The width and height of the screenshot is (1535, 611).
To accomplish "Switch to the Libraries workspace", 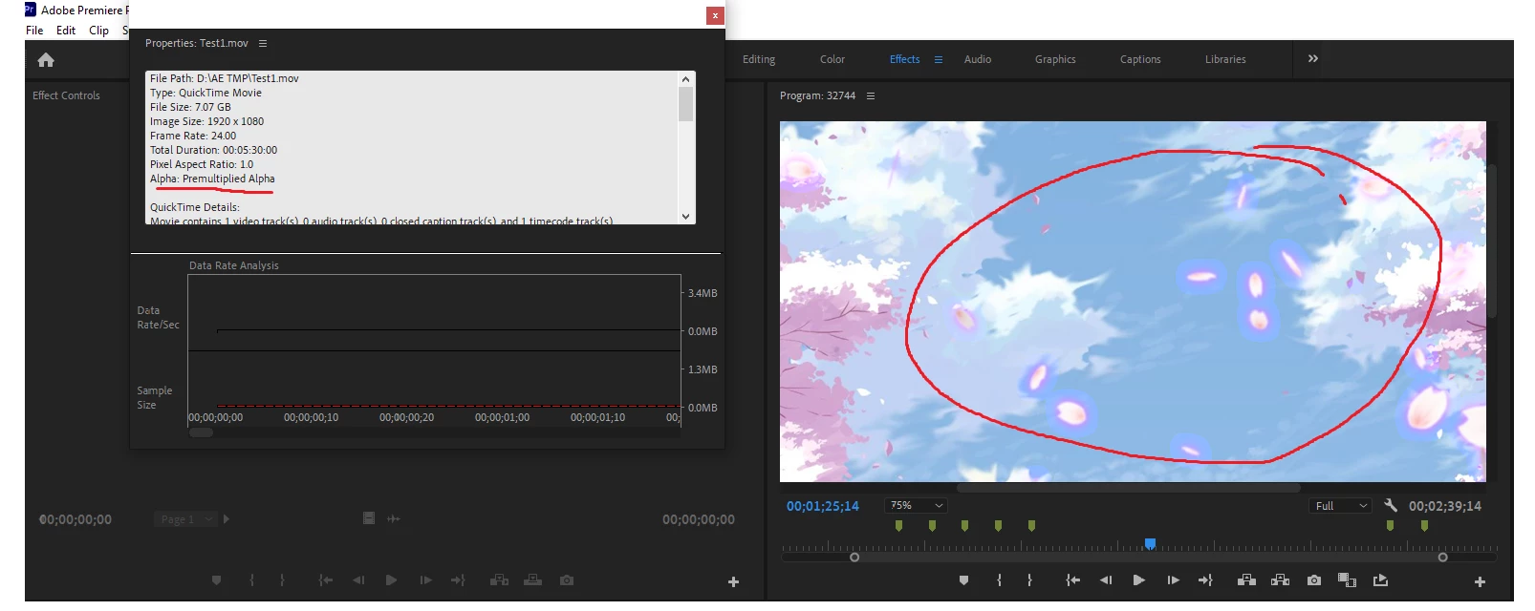I will point(1225,59).
